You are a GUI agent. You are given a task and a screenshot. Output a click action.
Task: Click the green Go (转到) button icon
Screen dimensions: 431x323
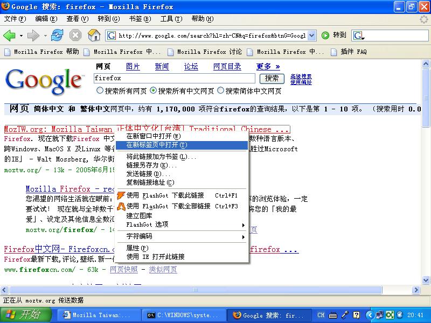[x=325, y=36]
